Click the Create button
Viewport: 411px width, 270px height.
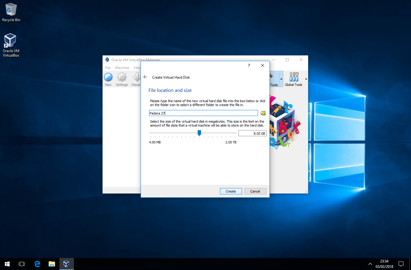click(231, 191)
